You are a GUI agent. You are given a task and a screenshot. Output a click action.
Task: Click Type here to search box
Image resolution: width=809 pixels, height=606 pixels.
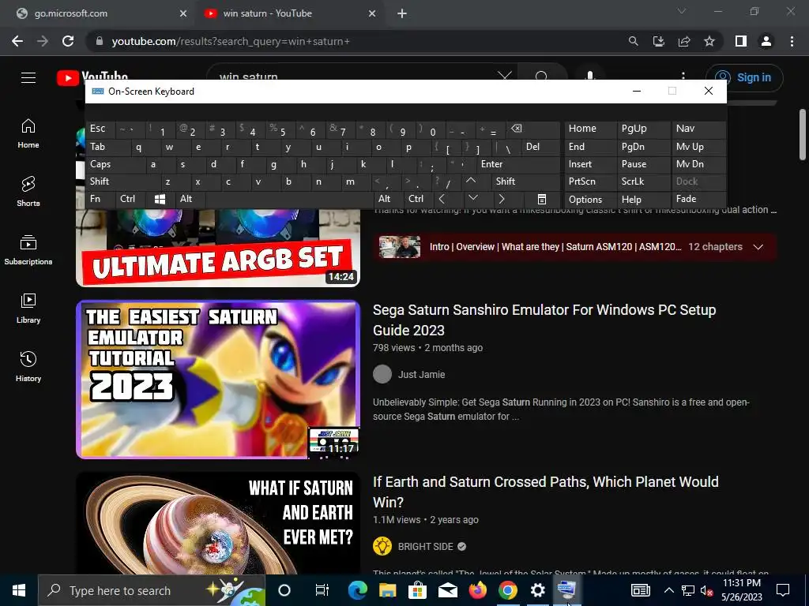tap(151, 590)
